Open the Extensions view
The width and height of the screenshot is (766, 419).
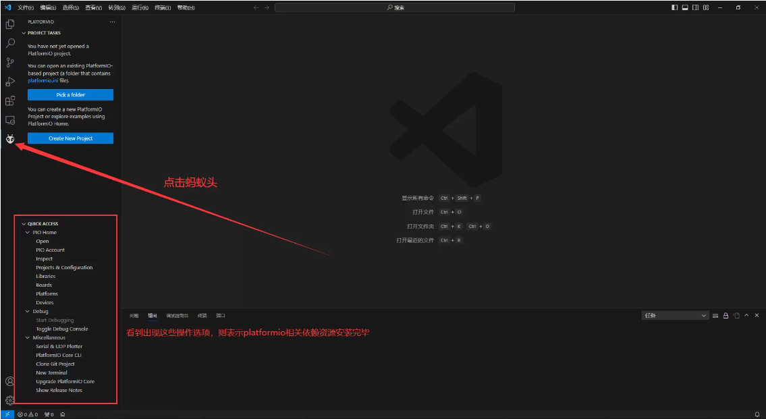[x=9, y=101]
